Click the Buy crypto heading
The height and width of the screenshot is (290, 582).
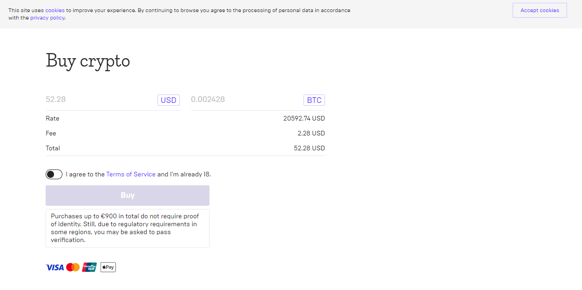[88, 61]
